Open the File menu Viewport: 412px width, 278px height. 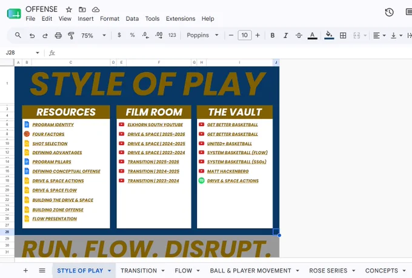pos(30,19)
